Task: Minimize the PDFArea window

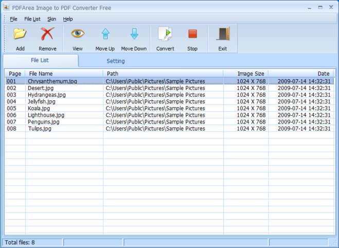Action: 310,8
